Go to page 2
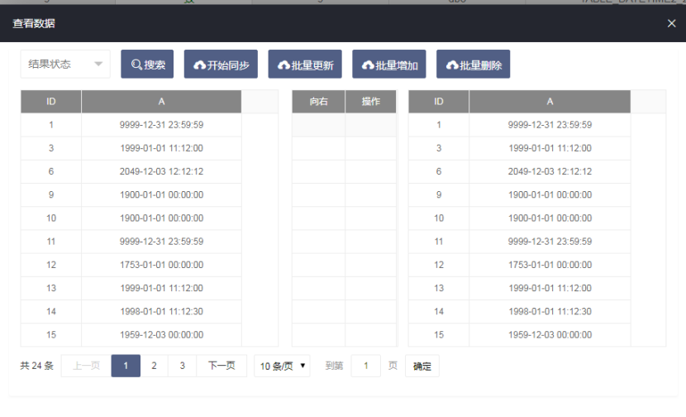The height and width of the screenshot is (417, 686). pyautogui.click(x=154, y=366)
